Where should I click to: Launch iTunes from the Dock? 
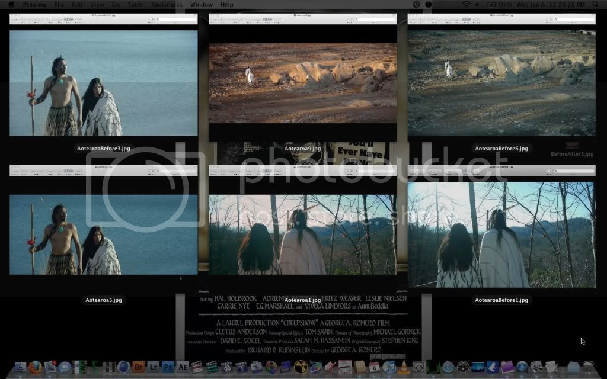(389, 367)
